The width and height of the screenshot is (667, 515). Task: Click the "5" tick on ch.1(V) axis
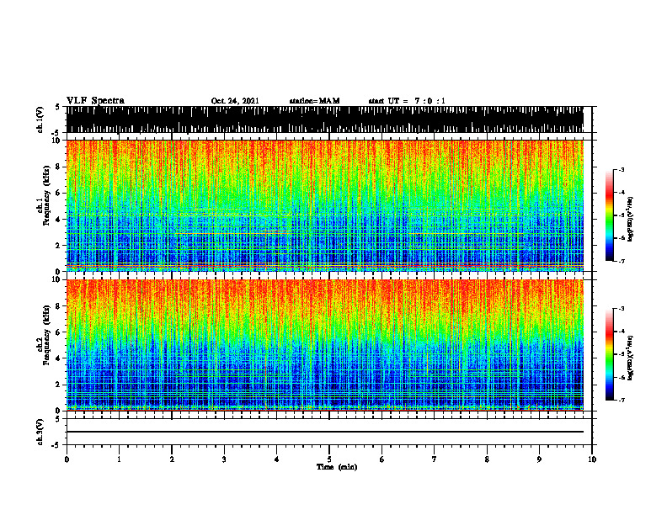point(58,107)
